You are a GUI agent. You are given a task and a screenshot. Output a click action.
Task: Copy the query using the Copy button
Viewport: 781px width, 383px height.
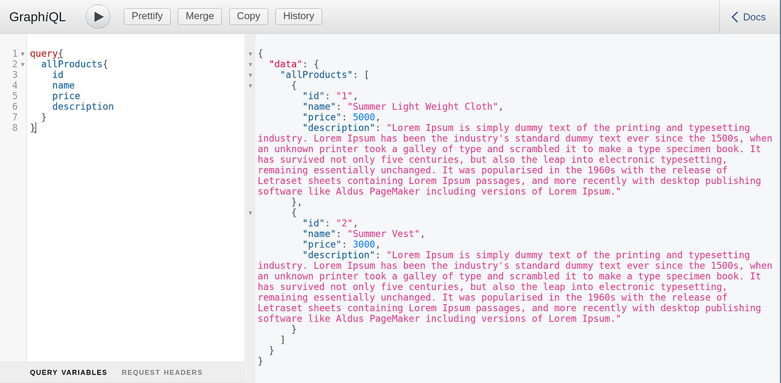coord(248,16)
